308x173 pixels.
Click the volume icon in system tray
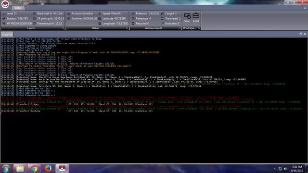(285, 169)
